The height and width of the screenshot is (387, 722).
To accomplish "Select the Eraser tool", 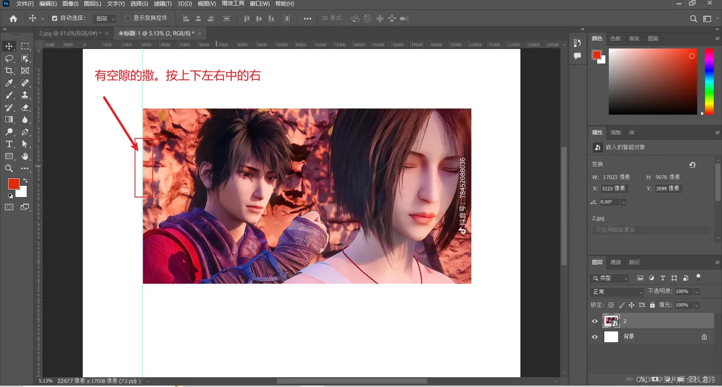I will pos(25,108).
